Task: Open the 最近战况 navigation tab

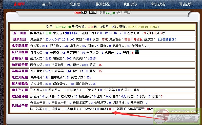Action: pyautogui.click(x=103, y=4)
